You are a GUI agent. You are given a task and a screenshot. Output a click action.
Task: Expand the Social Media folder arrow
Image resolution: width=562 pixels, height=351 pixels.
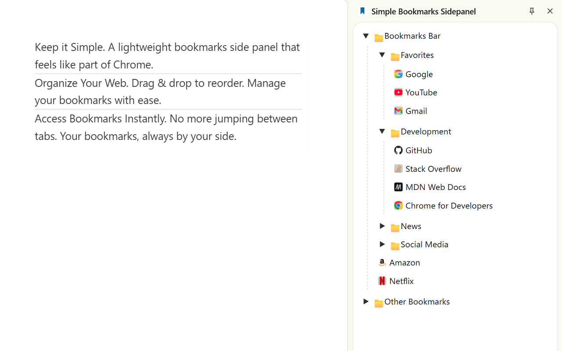coord(382,244)
